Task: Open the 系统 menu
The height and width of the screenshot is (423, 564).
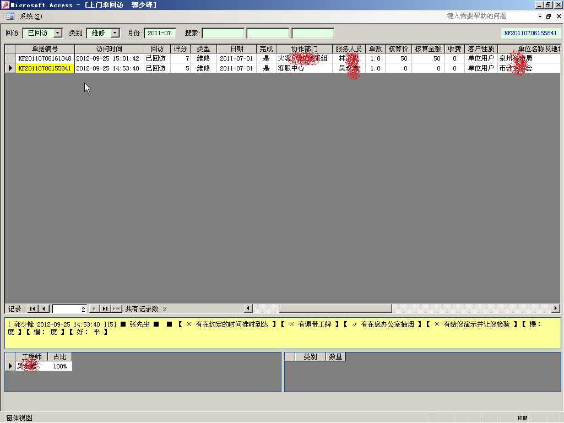Action: pos(31,17)
